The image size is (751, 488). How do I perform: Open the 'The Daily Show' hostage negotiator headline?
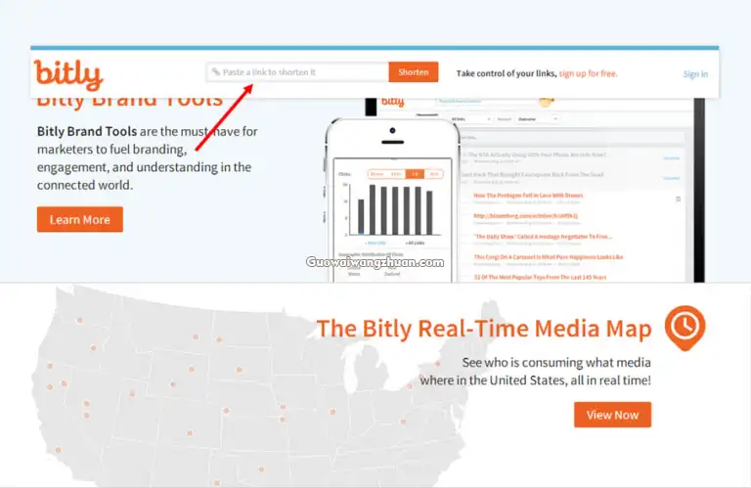point(543,237)
